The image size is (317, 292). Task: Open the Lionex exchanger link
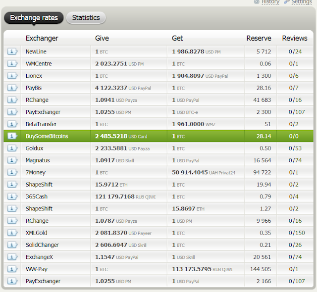click(x=34, y=76)
